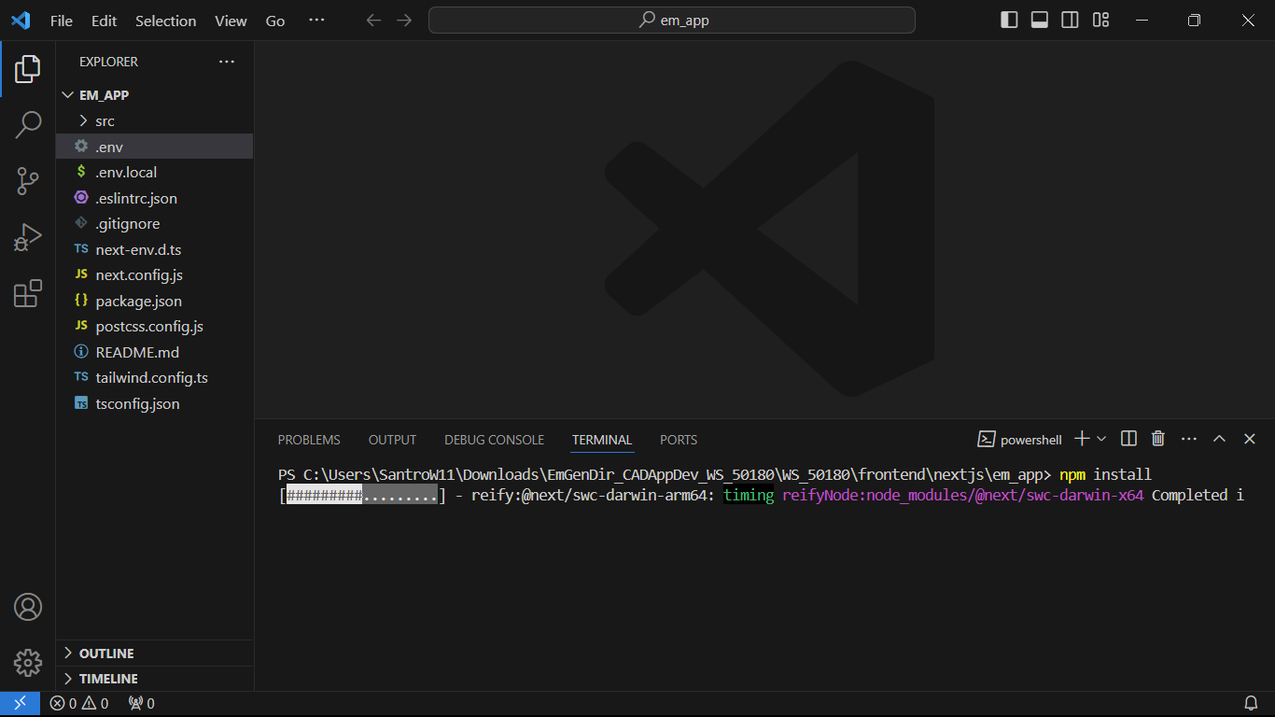Open tsconfig.json file
This screenshot has width=1275, height=717.
(155, 404)
